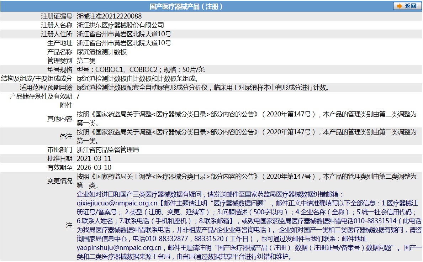Click the 返回 back button
This screenshot has height=262, width=423.
pos(407,6)
